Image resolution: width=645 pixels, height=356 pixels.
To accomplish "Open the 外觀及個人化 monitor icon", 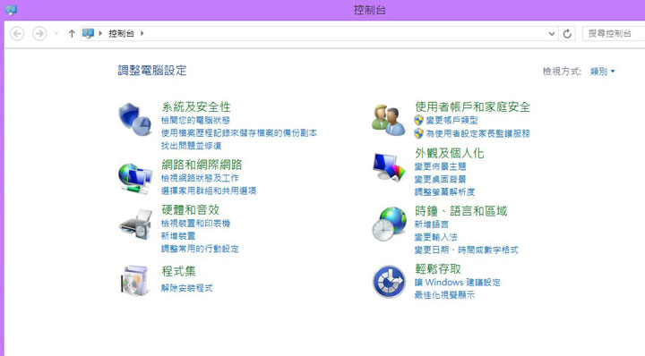I will pos(389,166).
